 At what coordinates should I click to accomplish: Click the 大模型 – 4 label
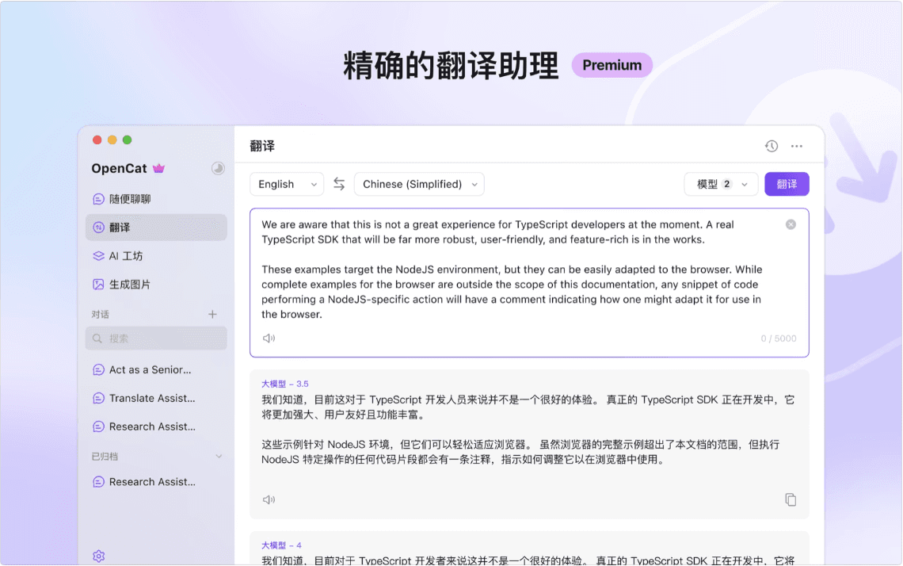(x=282, y=545)
